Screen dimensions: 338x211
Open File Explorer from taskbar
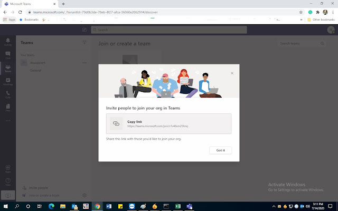(63, 206)
